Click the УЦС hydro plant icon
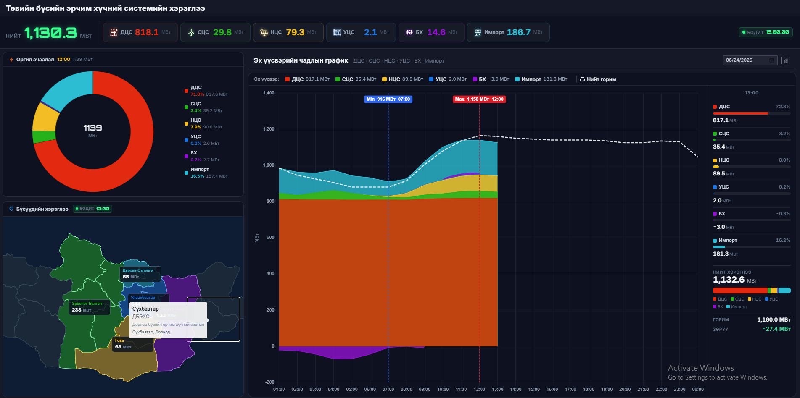 337,32
